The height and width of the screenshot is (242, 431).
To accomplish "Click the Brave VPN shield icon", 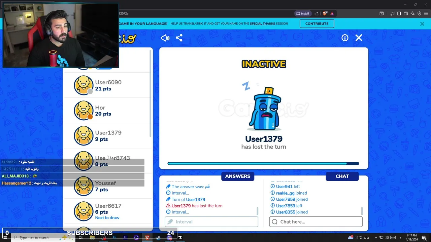I will click(419, 13).
